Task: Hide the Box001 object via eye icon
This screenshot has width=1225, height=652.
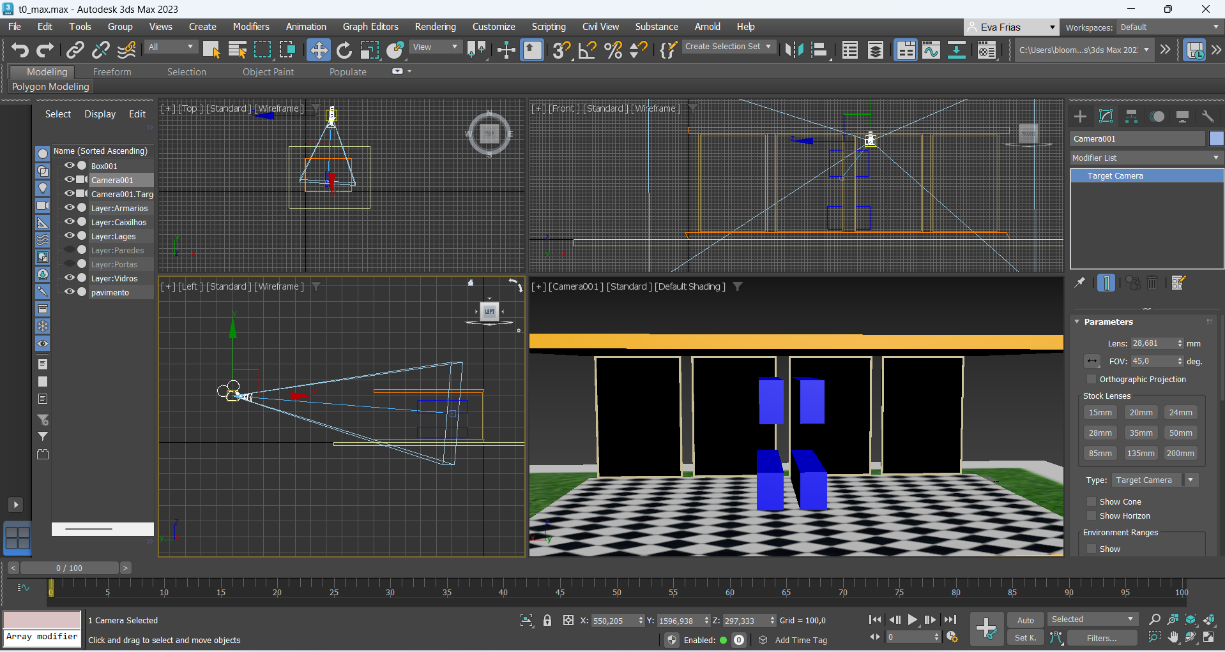Action: point(69,166)
